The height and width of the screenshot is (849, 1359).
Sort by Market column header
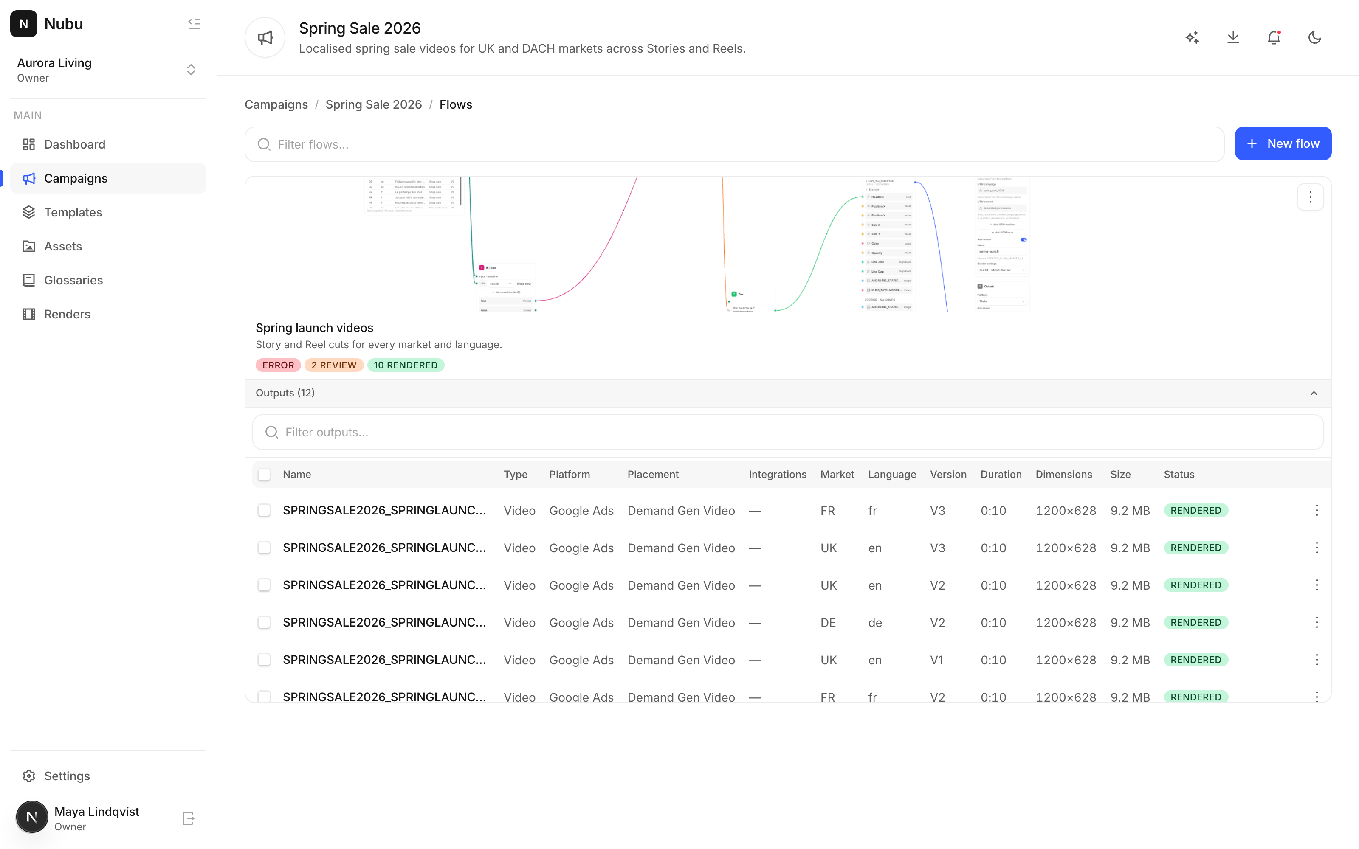coord(837,475)
